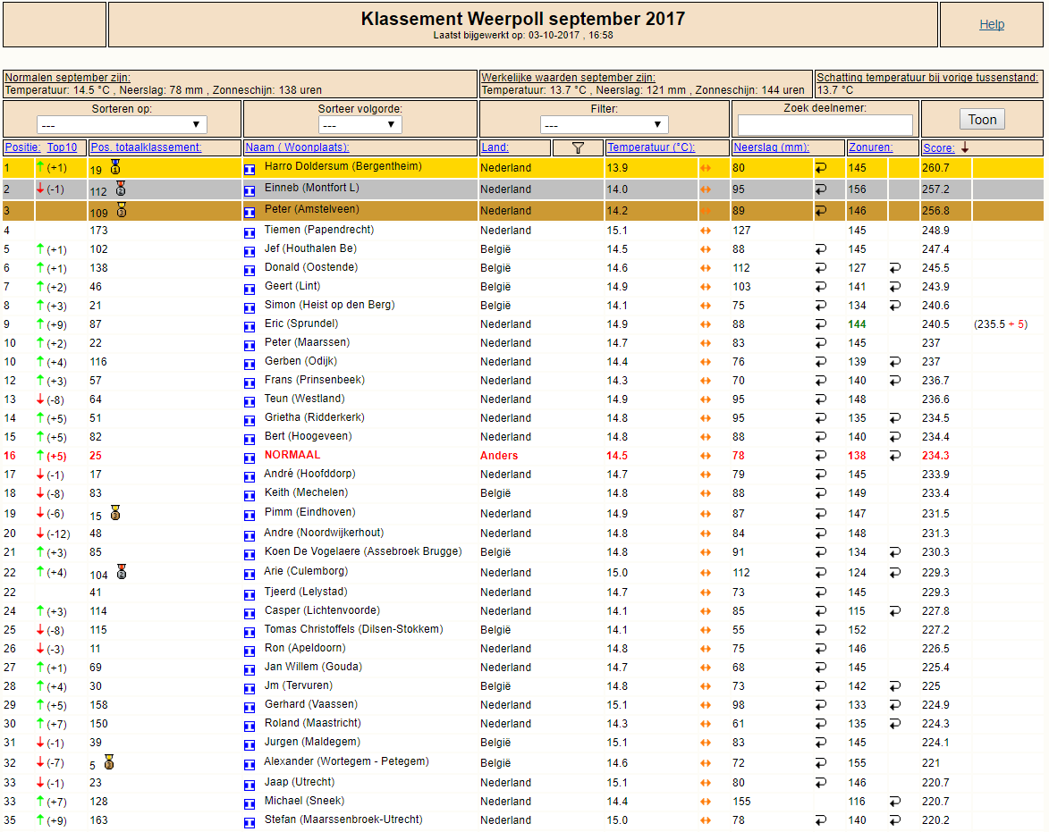Image resolution: width=1049 pixels, height=832 pixels.
Task: Open the Sorteren op dropdown
Action: click(x=122, y=125)
